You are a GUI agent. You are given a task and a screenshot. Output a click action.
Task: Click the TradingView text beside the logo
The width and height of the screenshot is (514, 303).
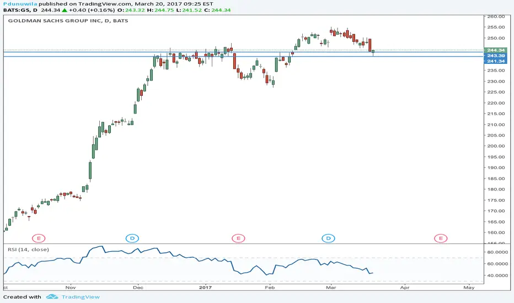point(81,297)
